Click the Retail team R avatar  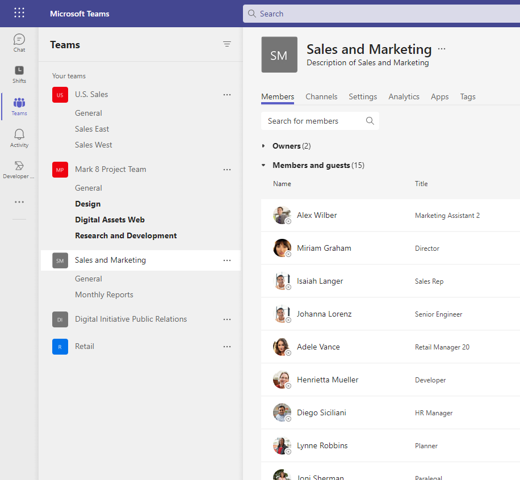coord(60,347)
